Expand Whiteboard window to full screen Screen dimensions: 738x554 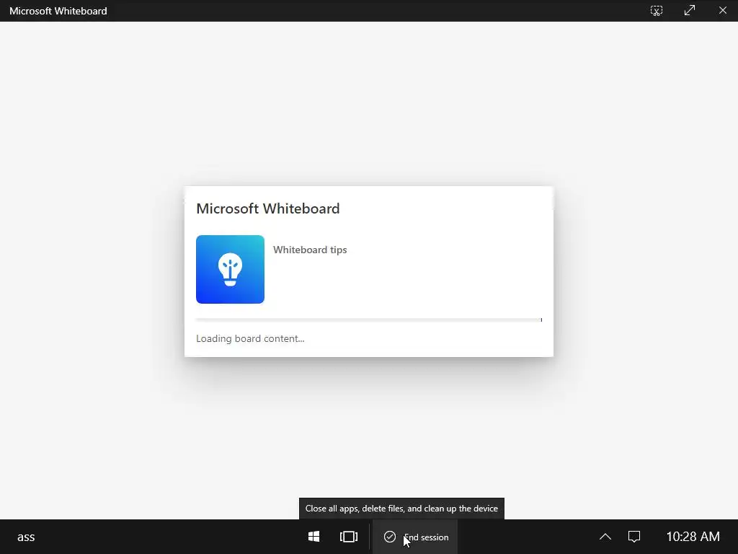690,10
